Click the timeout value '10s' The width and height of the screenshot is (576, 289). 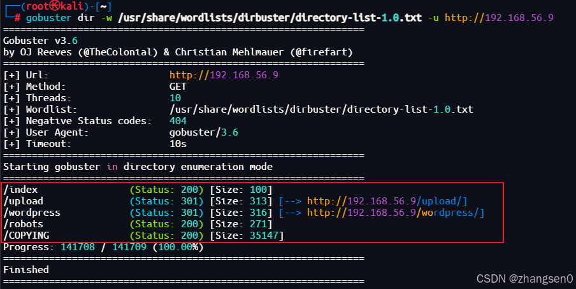coord(178,144)
